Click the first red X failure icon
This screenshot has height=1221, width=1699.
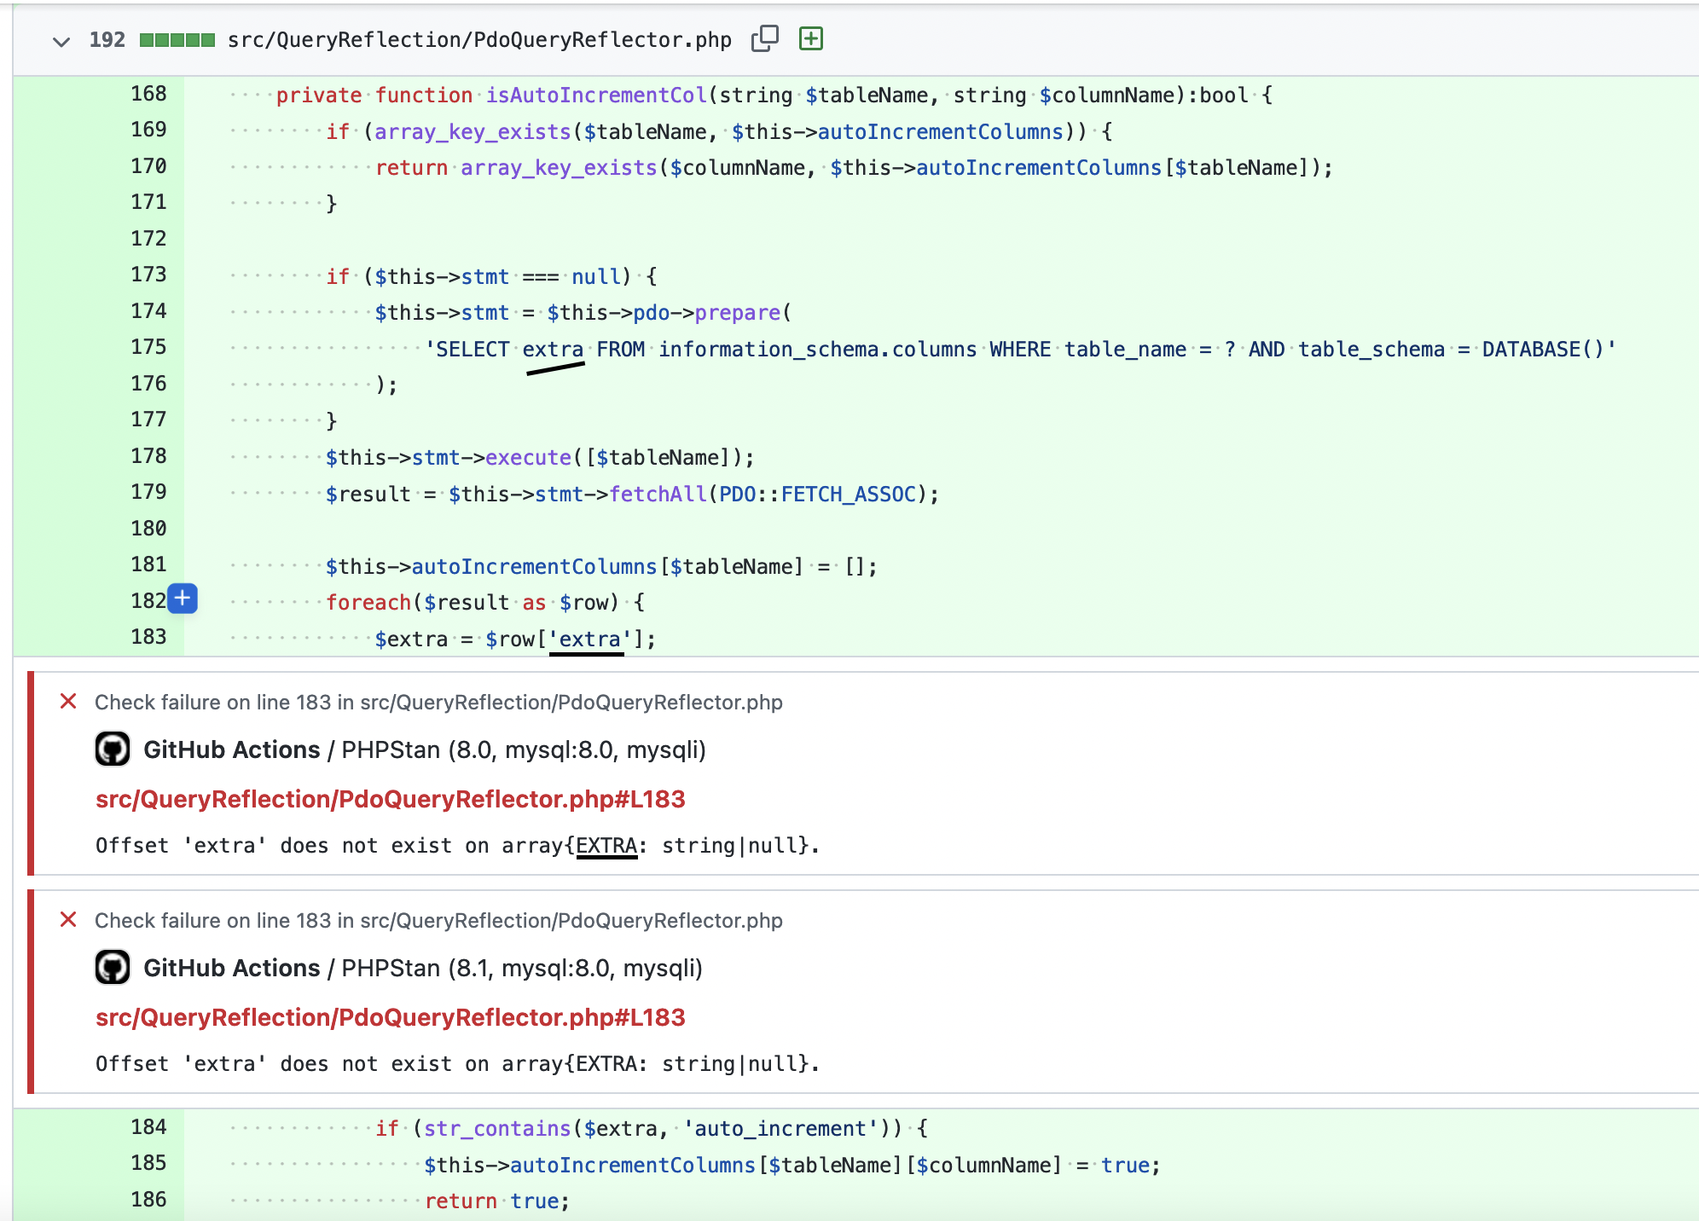click(x=68, y=702)
